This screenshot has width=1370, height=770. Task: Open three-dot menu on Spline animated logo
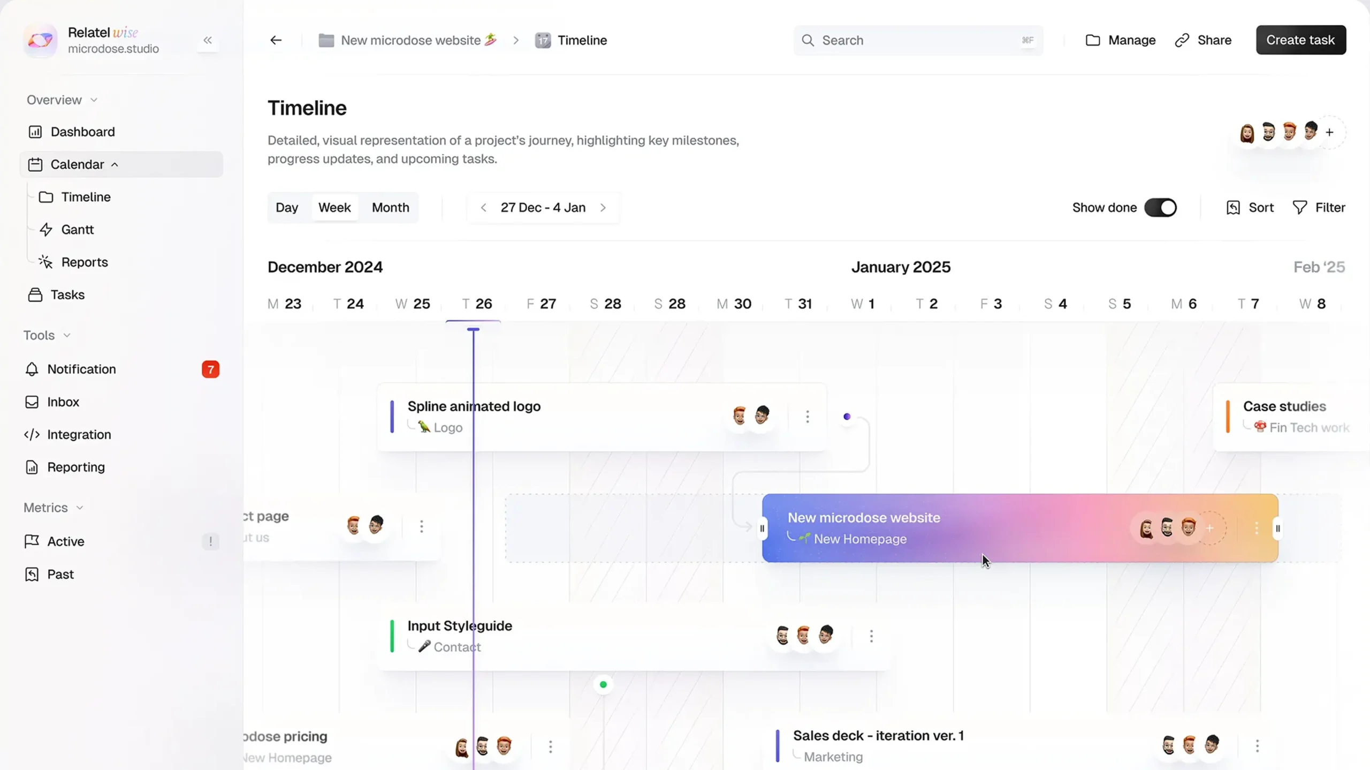(x=807, y=417)
